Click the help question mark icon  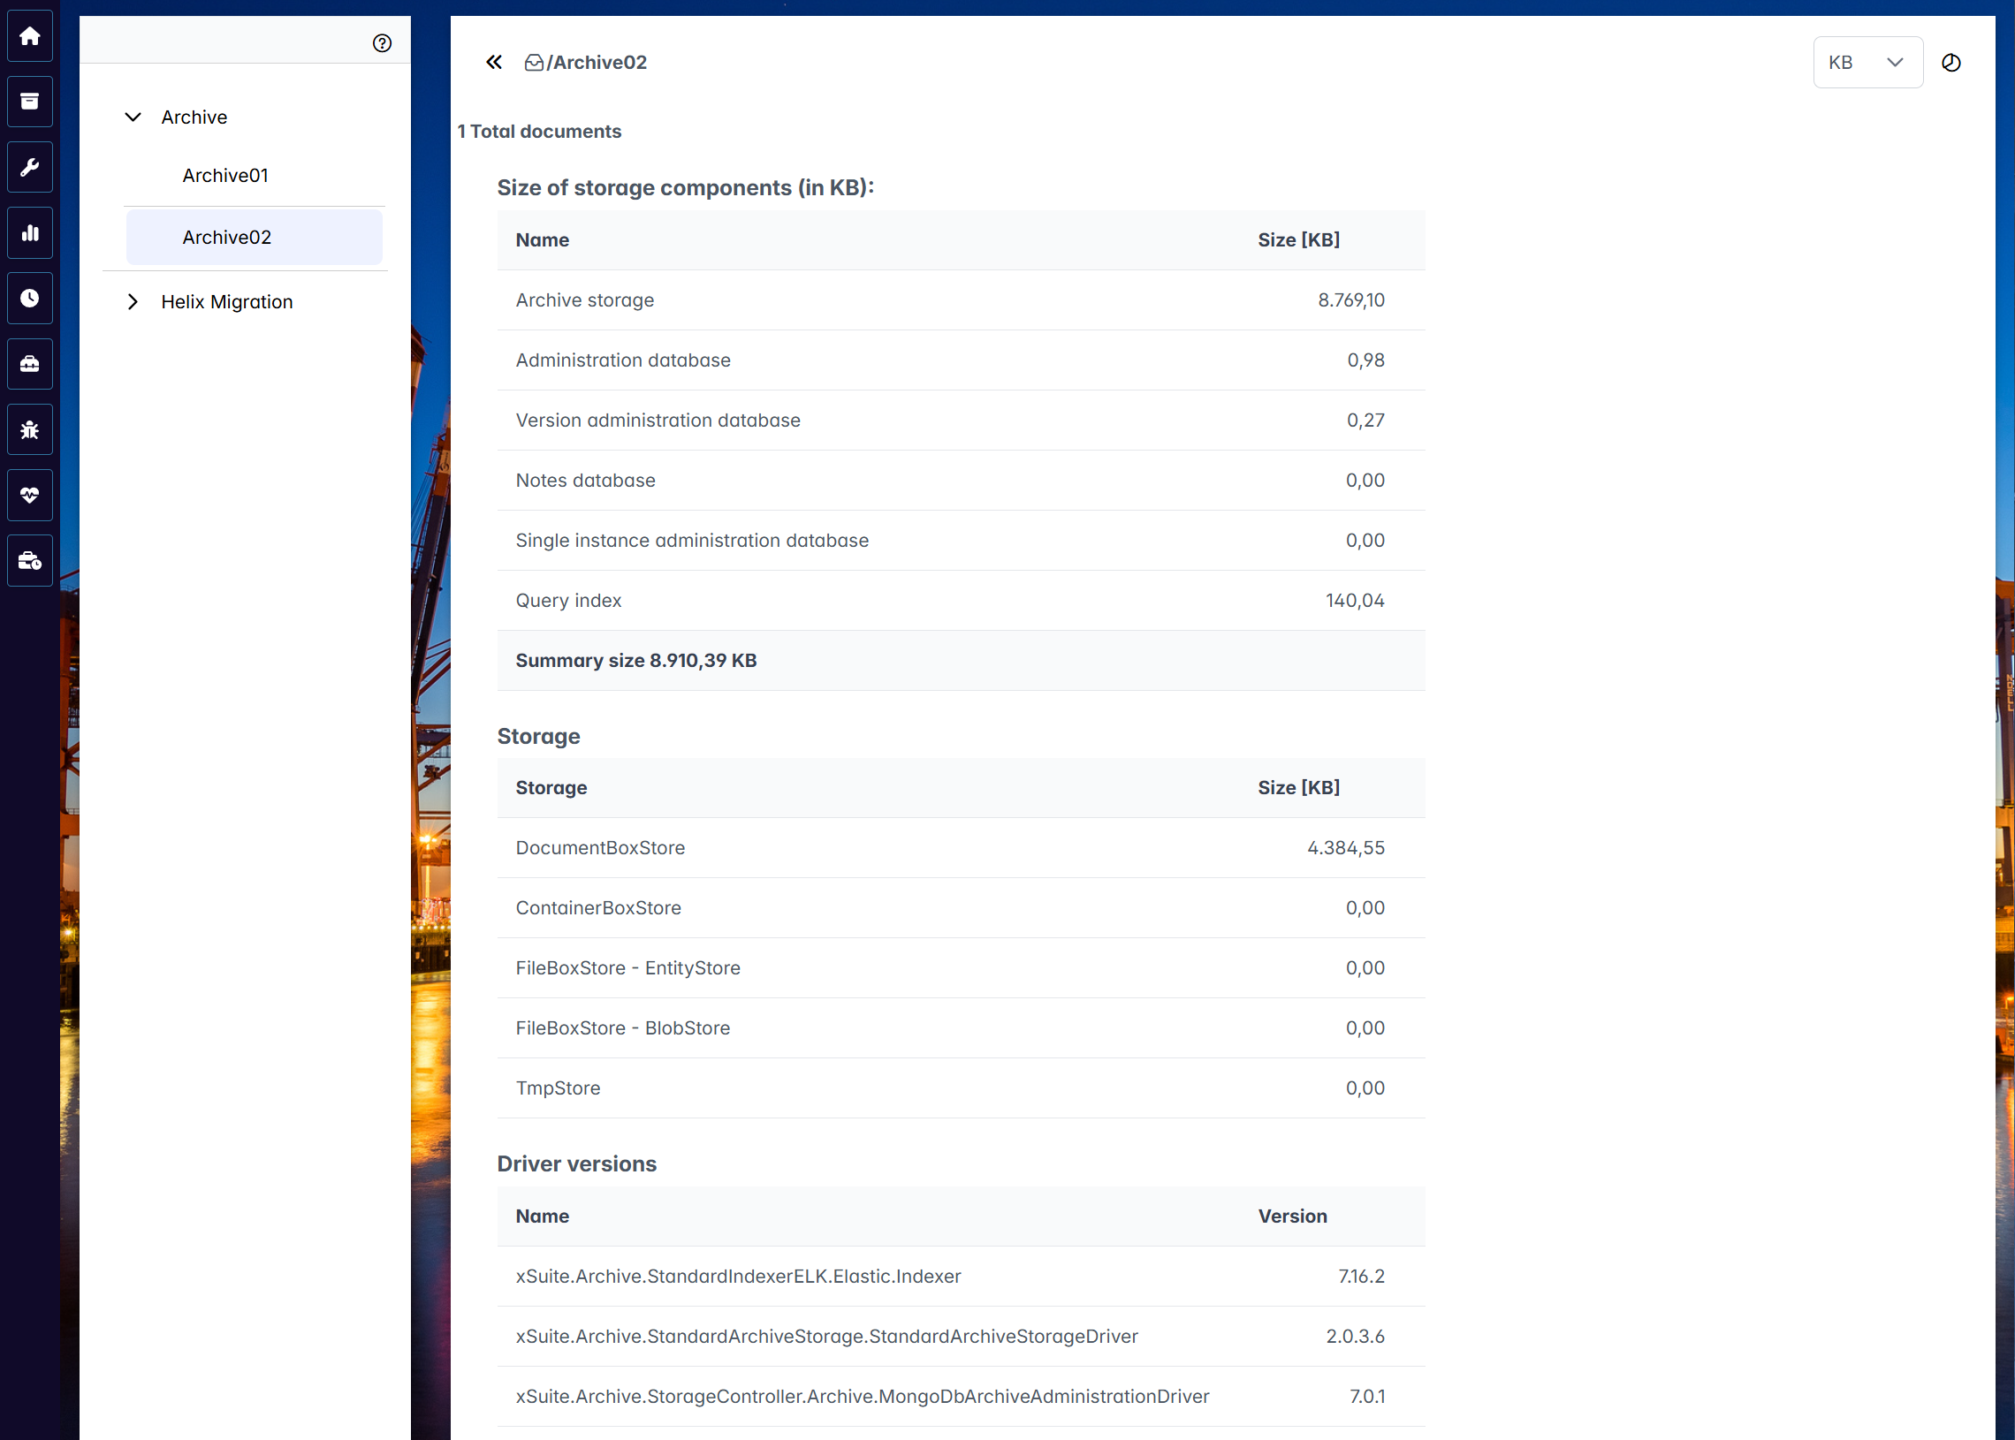point(383,43)
